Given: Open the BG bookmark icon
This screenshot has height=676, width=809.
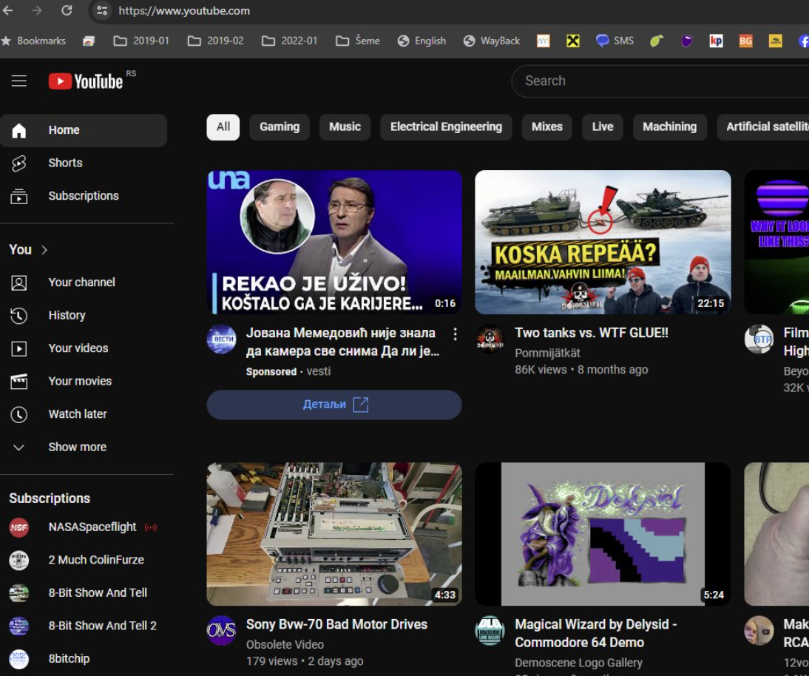Looking at the screenshot, I should click(745, 41).
